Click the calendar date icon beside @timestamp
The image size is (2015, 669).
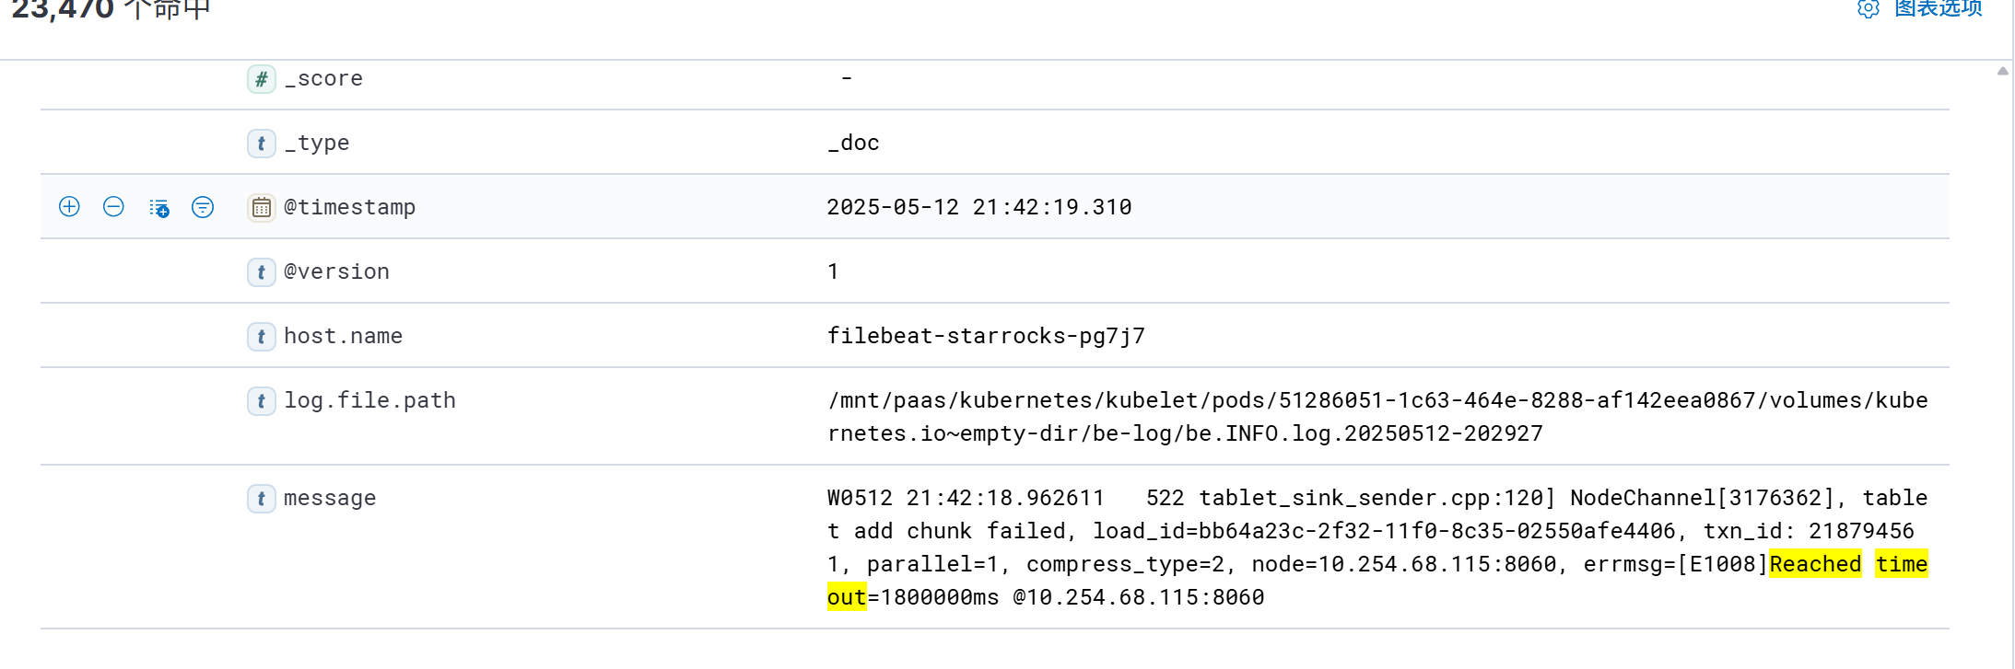point(262,208)
